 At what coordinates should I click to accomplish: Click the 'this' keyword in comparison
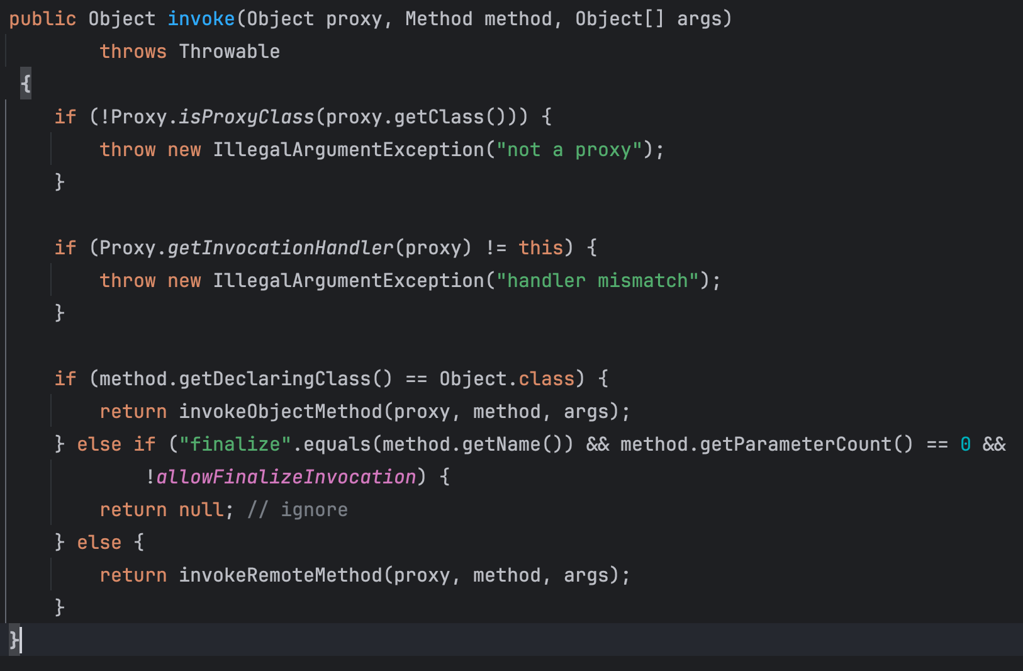pos(541,248)
